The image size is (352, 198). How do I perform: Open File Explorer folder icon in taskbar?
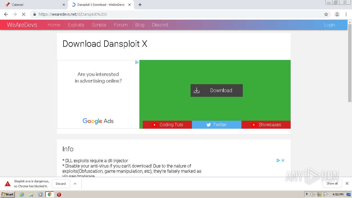tap(31, 194)
